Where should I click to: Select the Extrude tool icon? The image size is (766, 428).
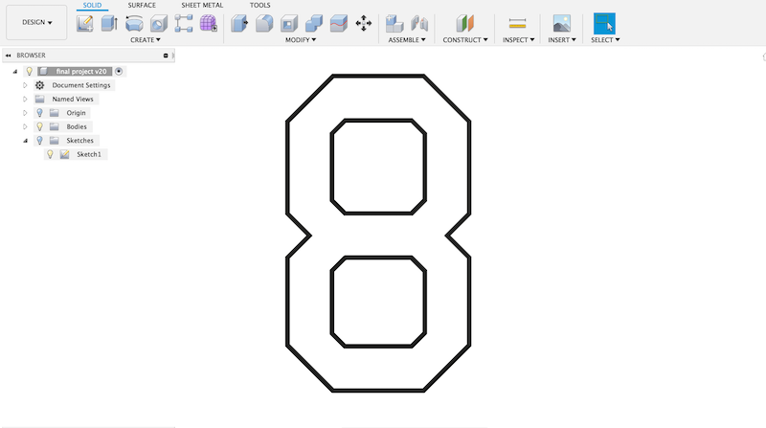click(109, 23)
